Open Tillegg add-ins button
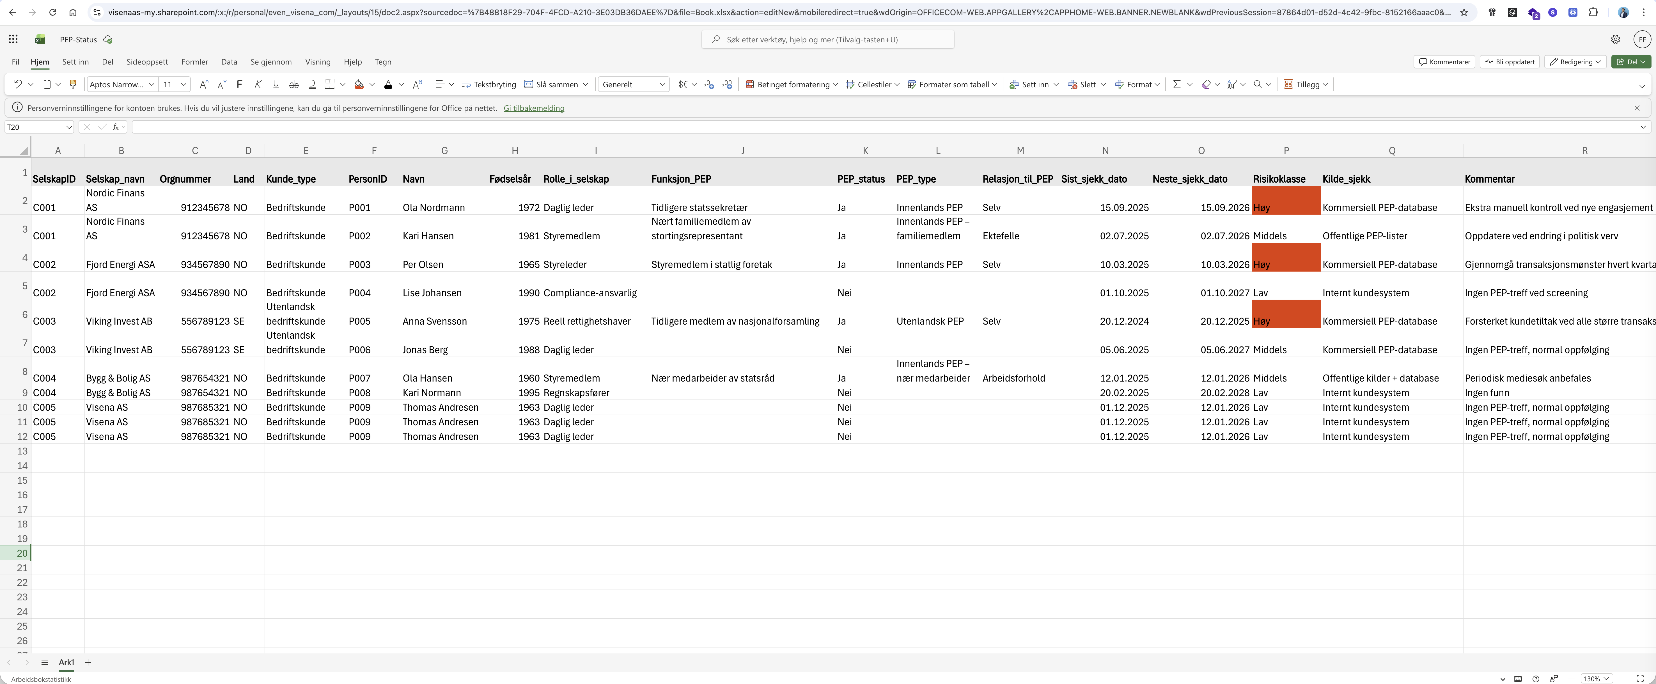Viewport: 1656px width, 684px height. pos(1306,84)
